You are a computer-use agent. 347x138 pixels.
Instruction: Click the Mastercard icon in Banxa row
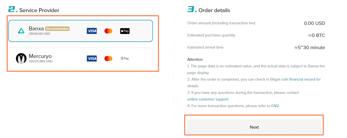pyautogui.click(x=108, y=31)
